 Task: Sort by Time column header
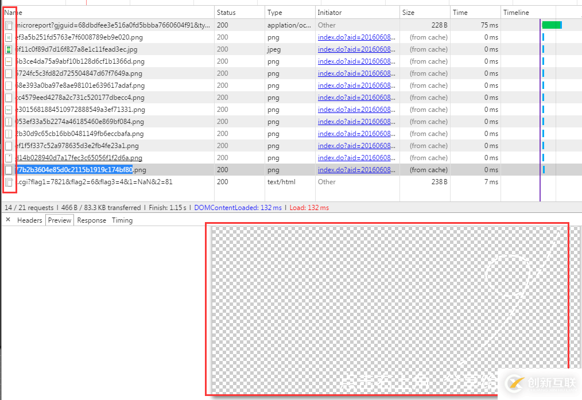[475, 13]
